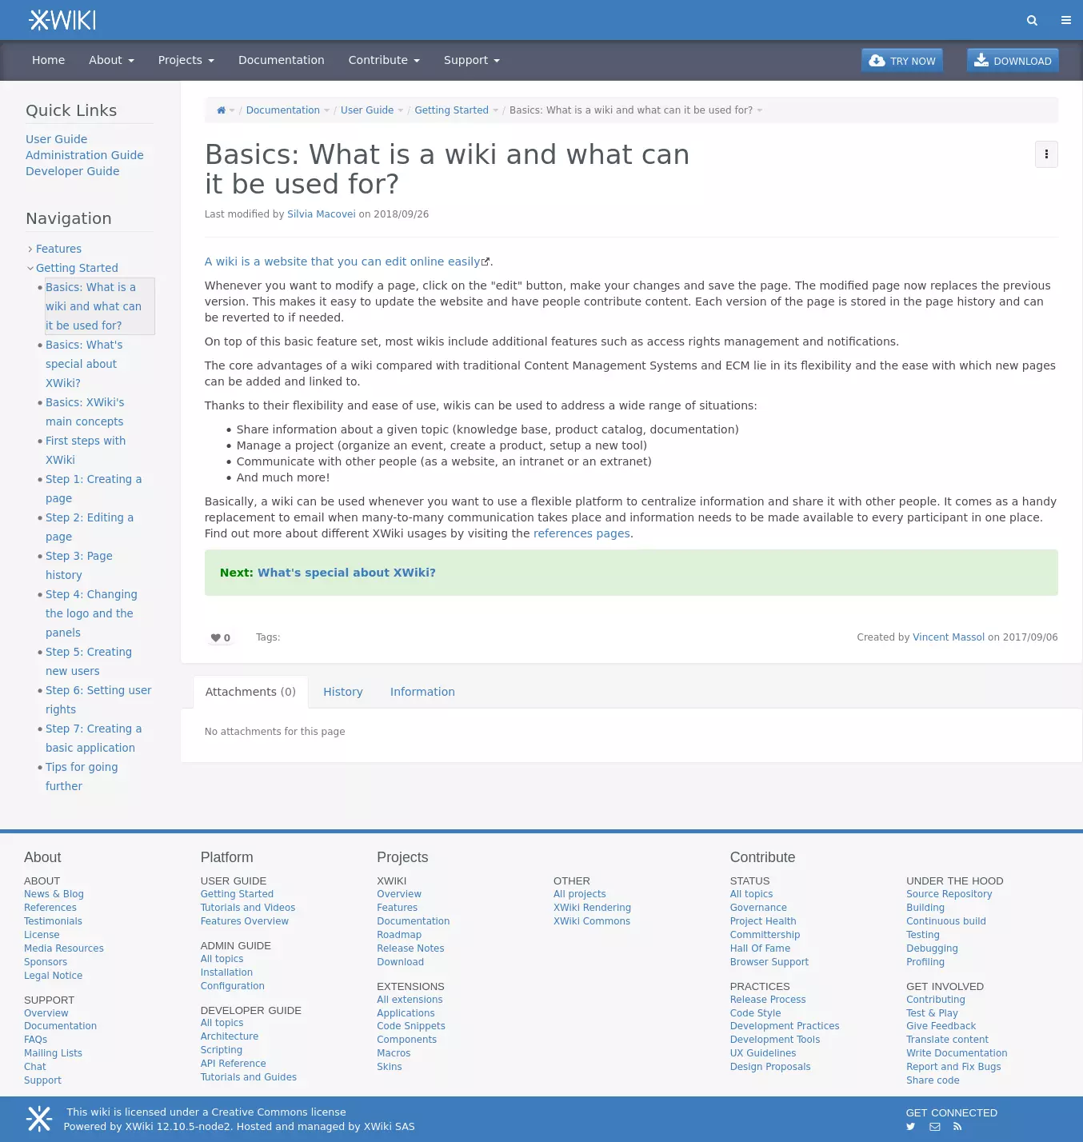Screen dimensions: 1083x1142
Task: Open Step 1: Creating a page in tree
Action: [x=94, y=489]
